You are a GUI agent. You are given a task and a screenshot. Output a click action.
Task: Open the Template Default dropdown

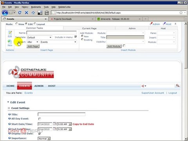click(39, 38)
